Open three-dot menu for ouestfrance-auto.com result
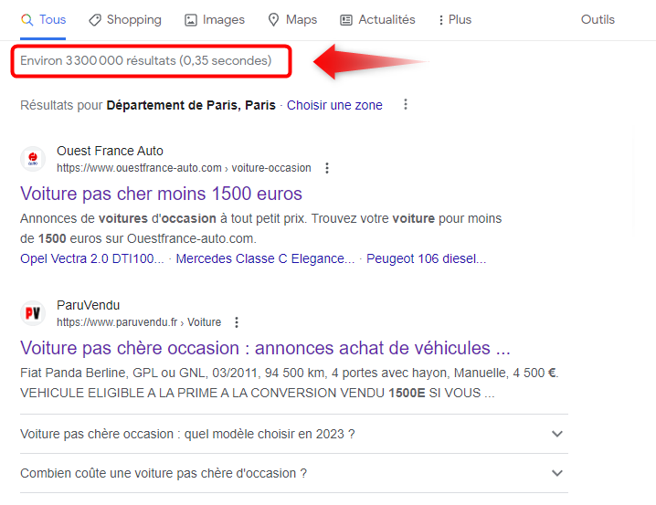Viewport: 656px width, 505px height. coord(327,168)
